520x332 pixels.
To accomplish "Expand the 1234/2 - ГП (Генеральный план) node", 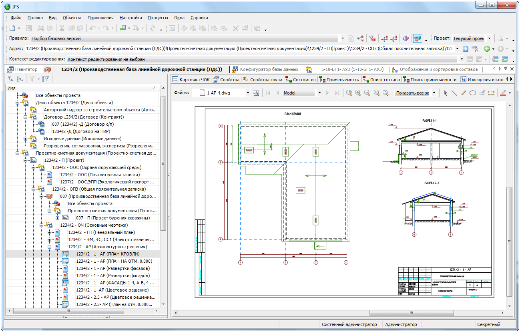I will point(50,232).
